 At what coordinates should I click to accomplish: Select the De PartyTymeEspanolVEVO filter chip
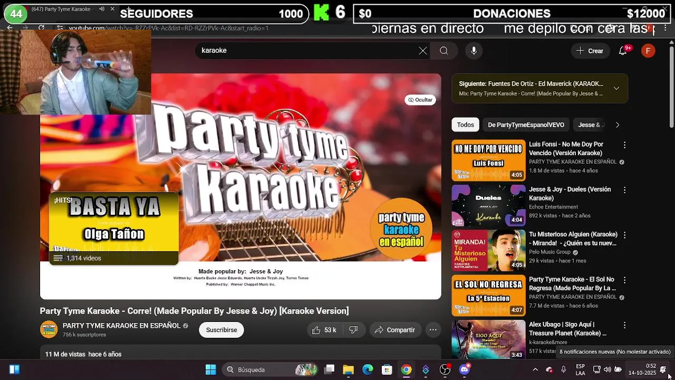526,125
